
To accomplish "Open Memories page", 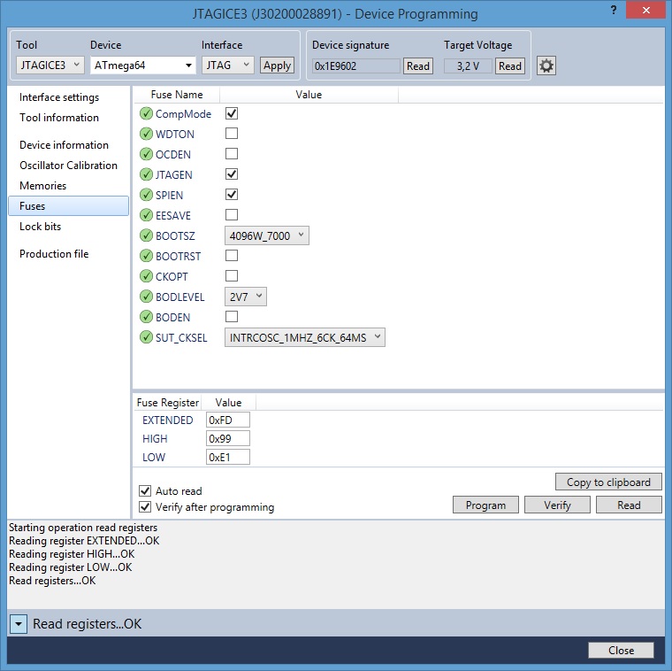I will pos(42,186).
